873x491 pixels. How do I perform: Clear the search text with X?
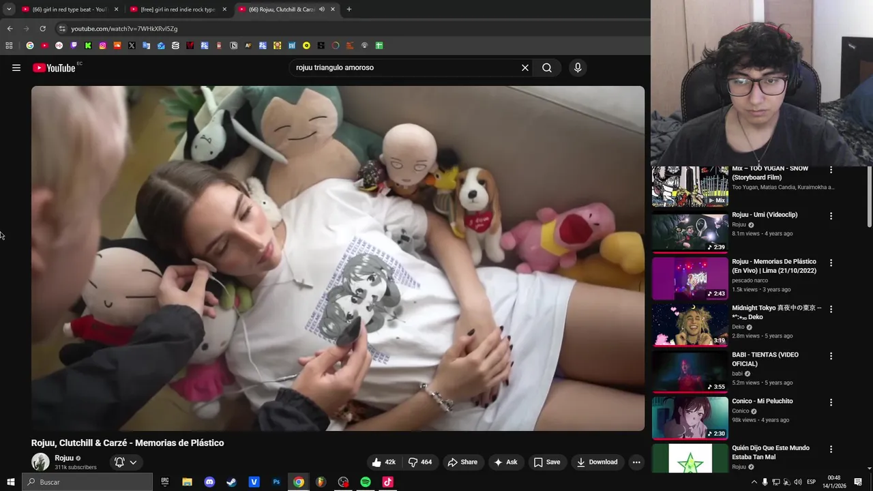pos(525,68)
